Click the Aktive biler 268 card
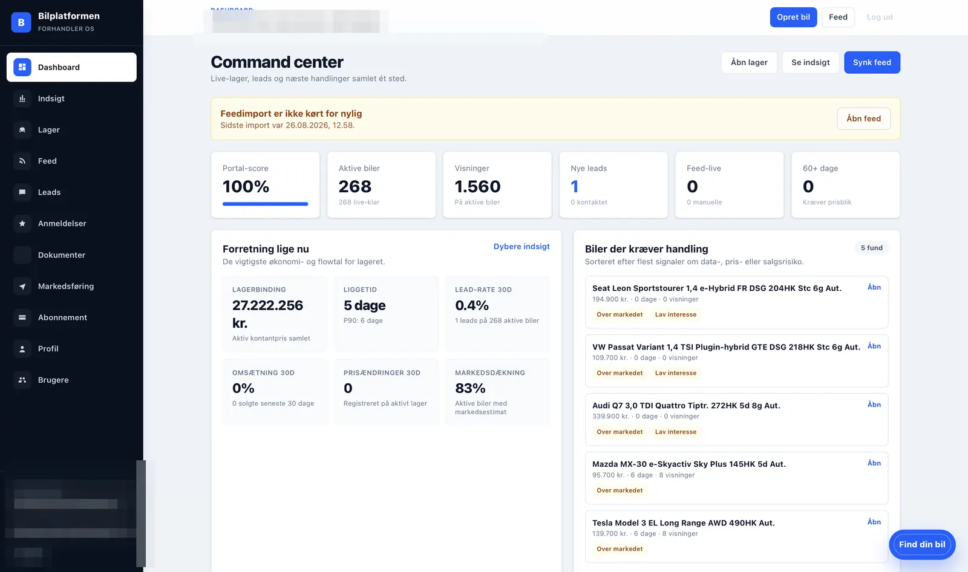The image size is (968, 572). point(381,184)
